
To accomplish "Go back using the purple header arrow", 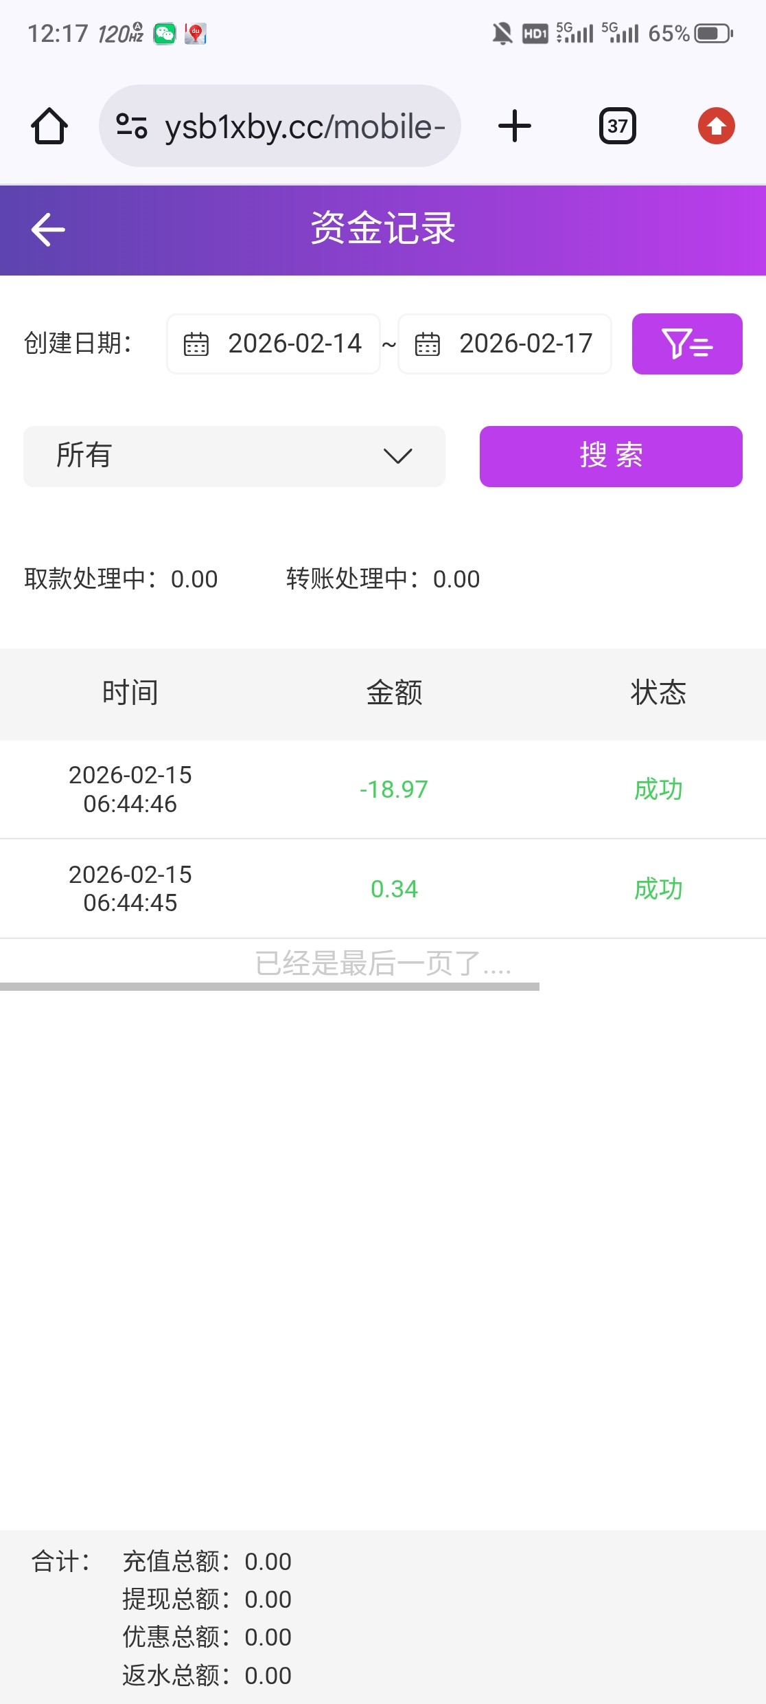I will [x=48, y=229].
